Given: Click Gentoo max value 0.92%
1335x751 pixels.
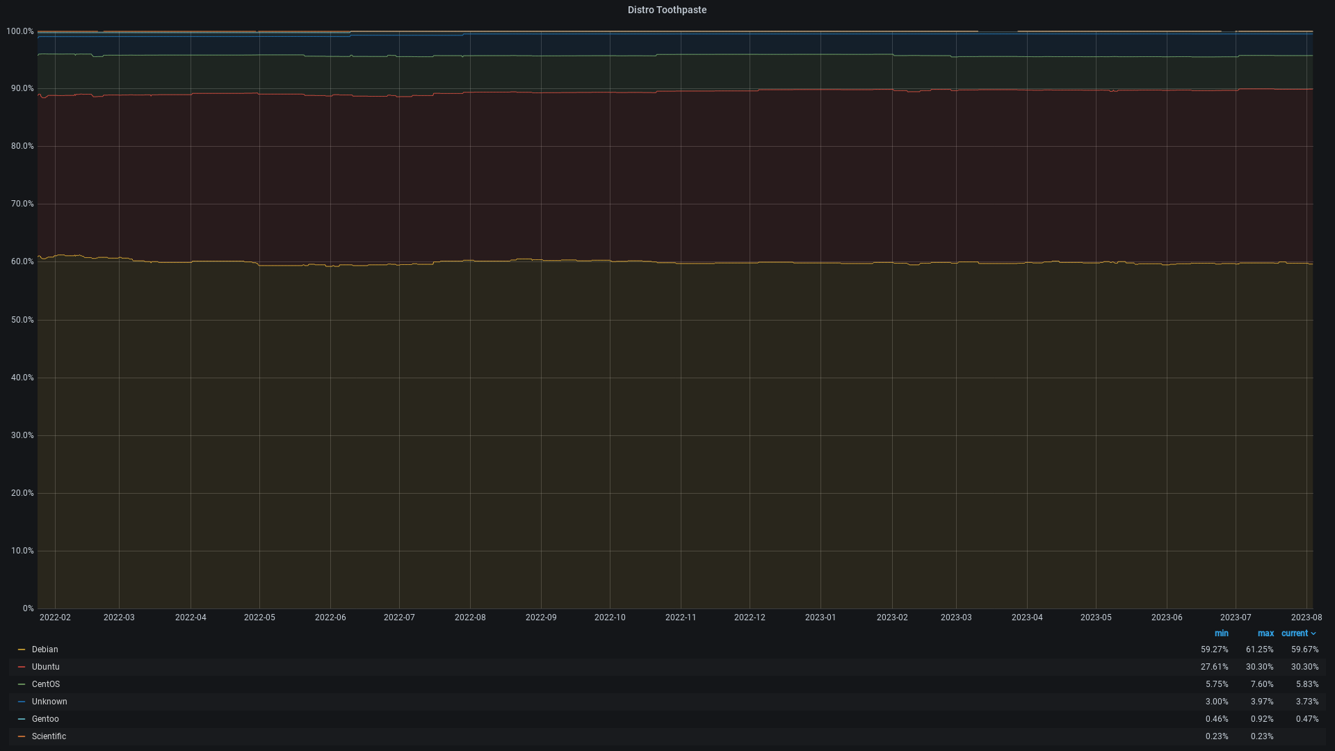Looking at the screenshot, I should pyautogui.click(x=1262, y=719).
